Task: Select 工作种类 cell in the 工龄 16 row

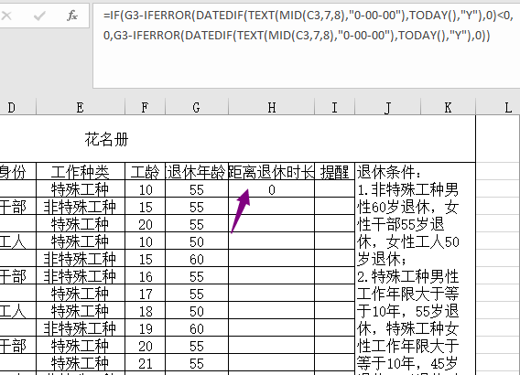Action: (x=81, y=276)
